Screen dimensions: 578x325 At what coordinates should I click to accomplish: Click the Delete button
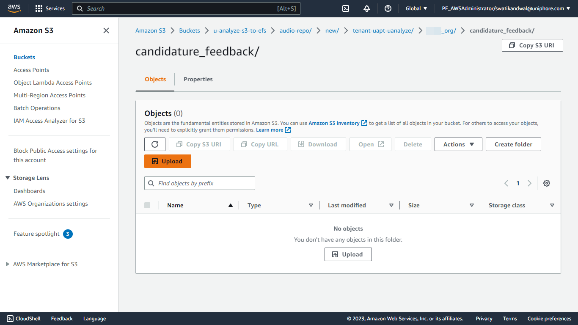pyautogui.click(x=413, y=144)
